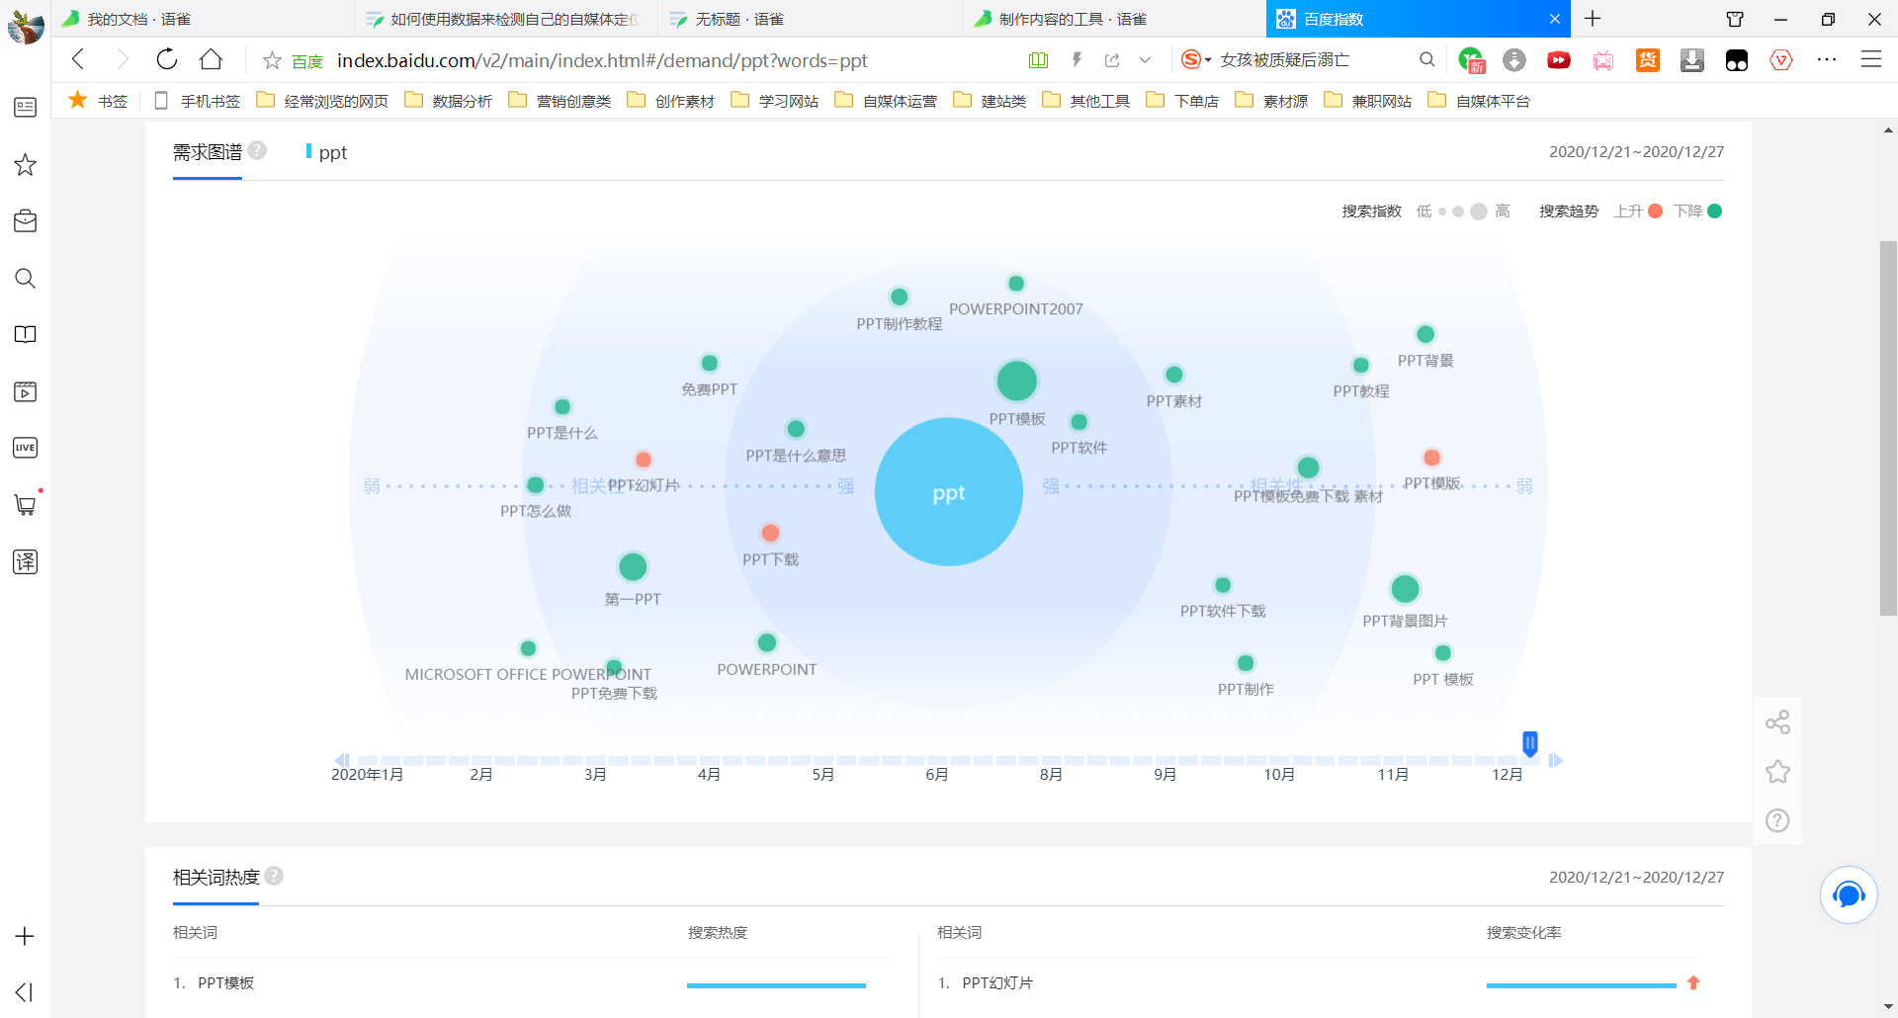Image resolution: width=1898 pixels, height=1018 pixels.
Task: Click the address bar URL field
Action: (x=602, y=60)
